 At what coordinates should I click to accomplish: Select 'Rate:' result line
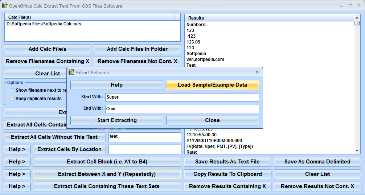click(192, 152)
